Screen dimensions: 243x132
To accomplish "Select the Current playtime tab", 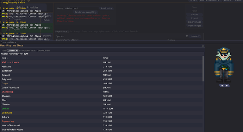I will point(13,50).
